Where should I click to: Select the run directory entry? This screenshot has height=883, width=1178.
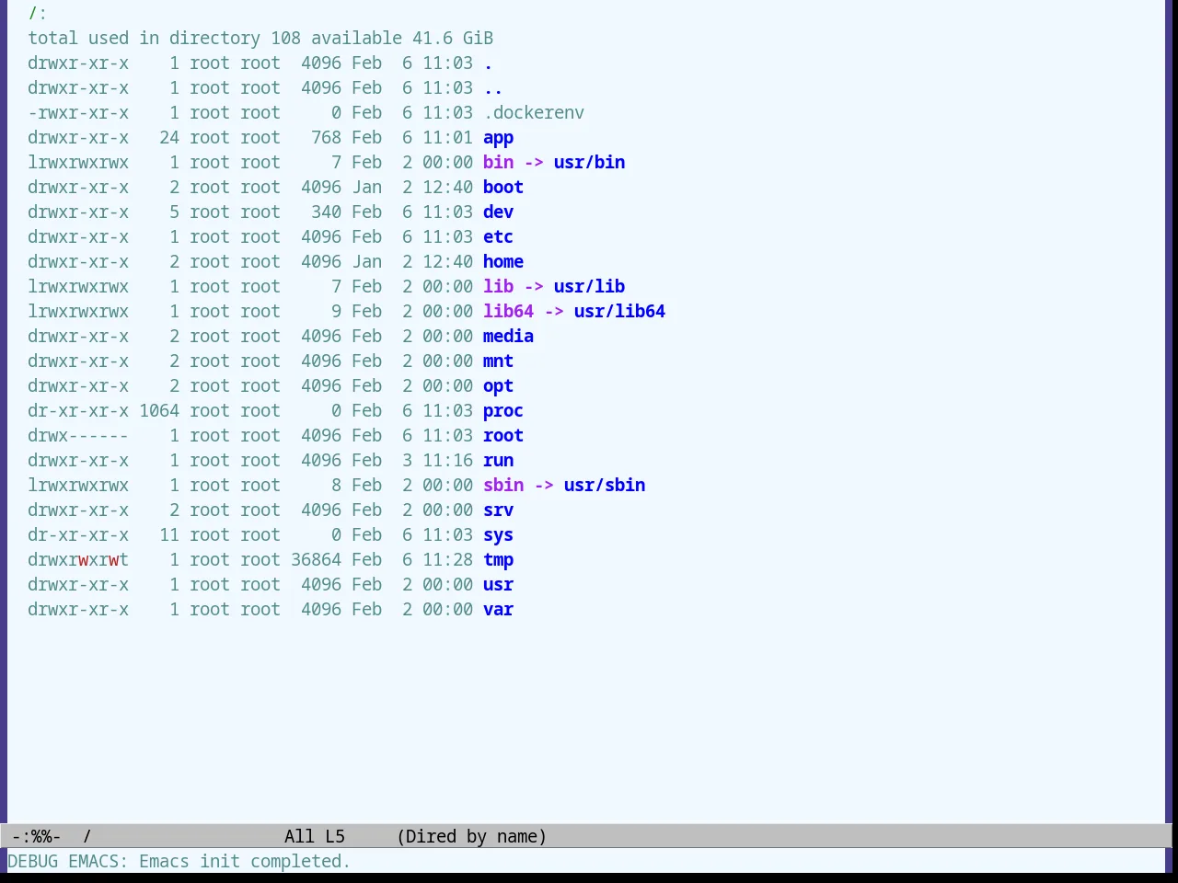point(498,461)
